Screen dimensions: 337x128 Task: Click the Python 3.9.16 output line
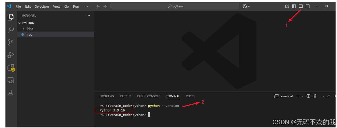pyautogui.click(x=112, y=110)
